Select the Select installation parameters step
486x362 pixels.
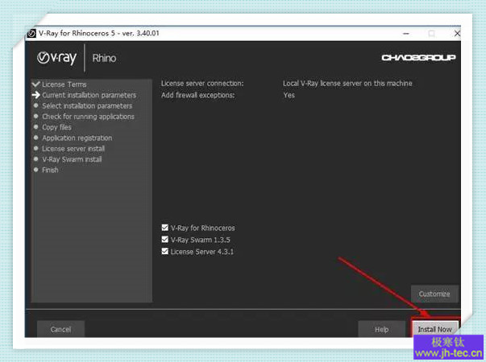[x=87, y=106]
